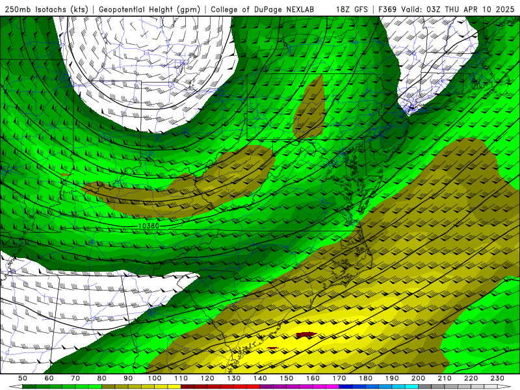Viewport: 520px width, 390px height.
Task: Click the 80 value on the color scale
Action: coord(101,378)
